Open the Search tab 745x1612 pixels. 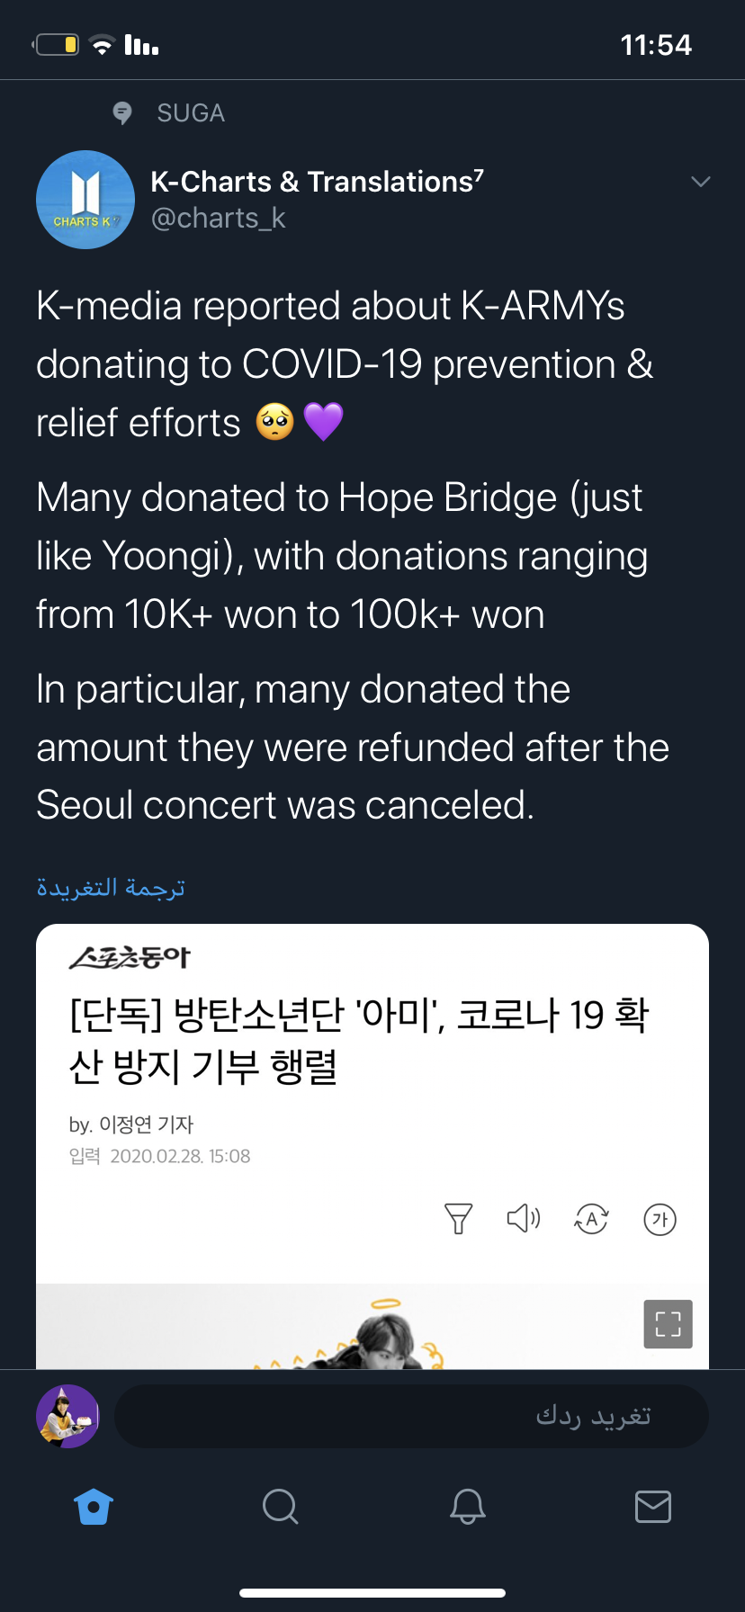tap(280, 1507)
